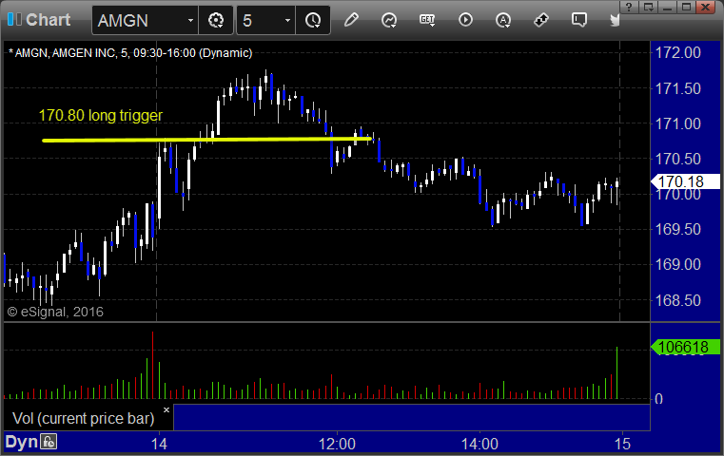724x456 pixels.
Task: Open the studies chart icon menu
Action: pos(389,20)
